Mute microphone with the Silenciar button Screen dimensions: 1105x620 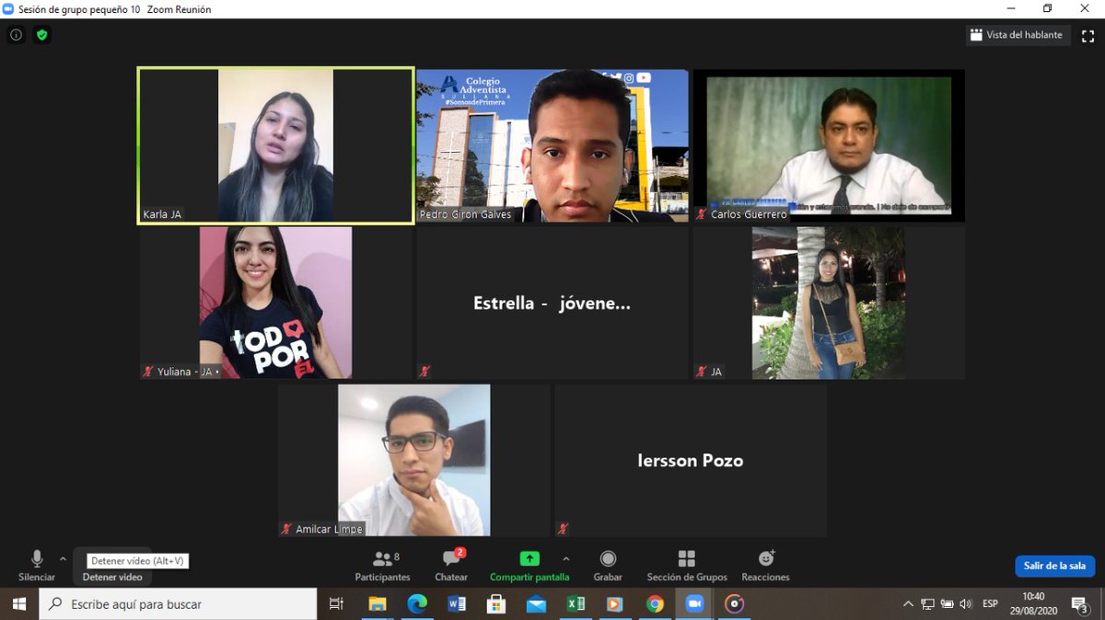tap(37, 566)
